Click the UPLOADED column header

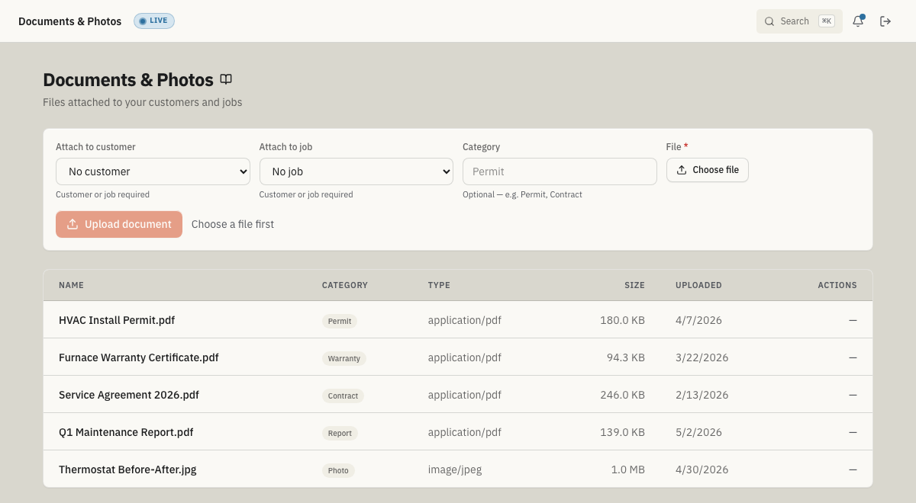698,285
